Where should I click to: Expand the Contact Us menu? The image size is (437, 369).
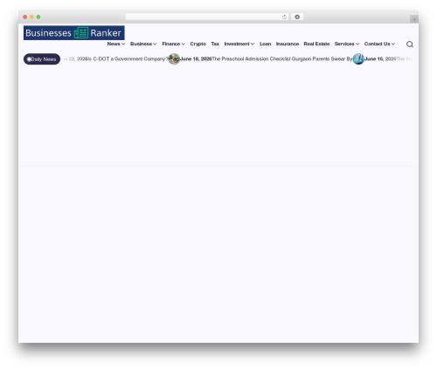[379, 44]
